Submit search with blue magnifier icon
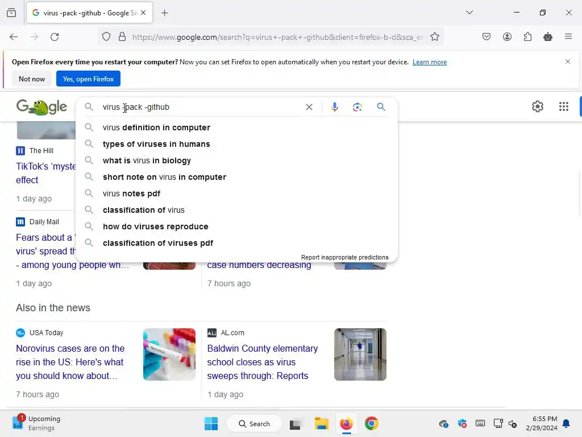 [x=381, y=107]
